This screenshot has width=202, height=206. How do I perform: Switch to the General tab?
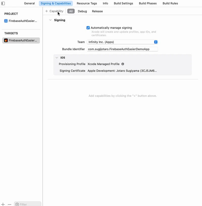coord(29,4)
